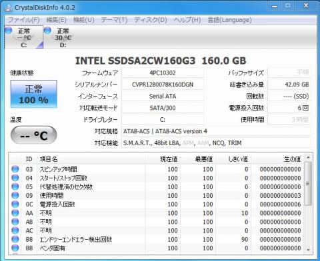Click threshold value 10 in AA row

pyautogui.click(x=245, y=213)
